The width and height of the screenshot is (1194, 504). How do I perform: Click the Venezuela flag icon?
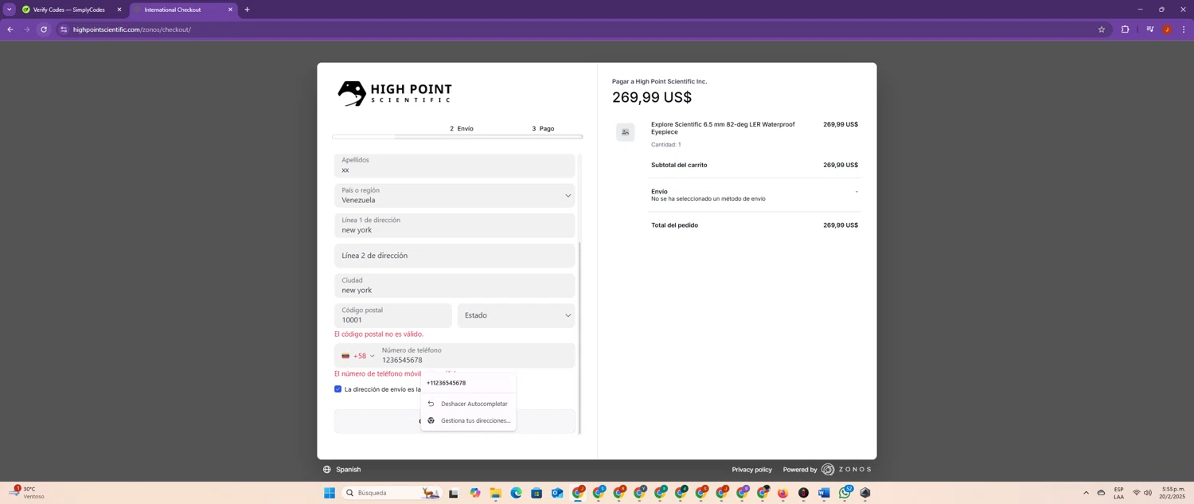(x=345, y=356)
